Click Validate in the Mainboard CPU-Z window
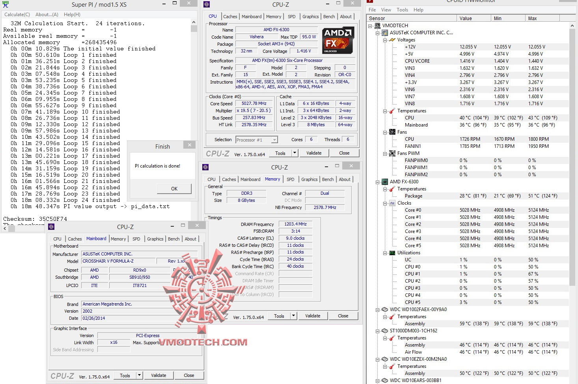The width and height of the screenshot is (578, 384). 158,375
